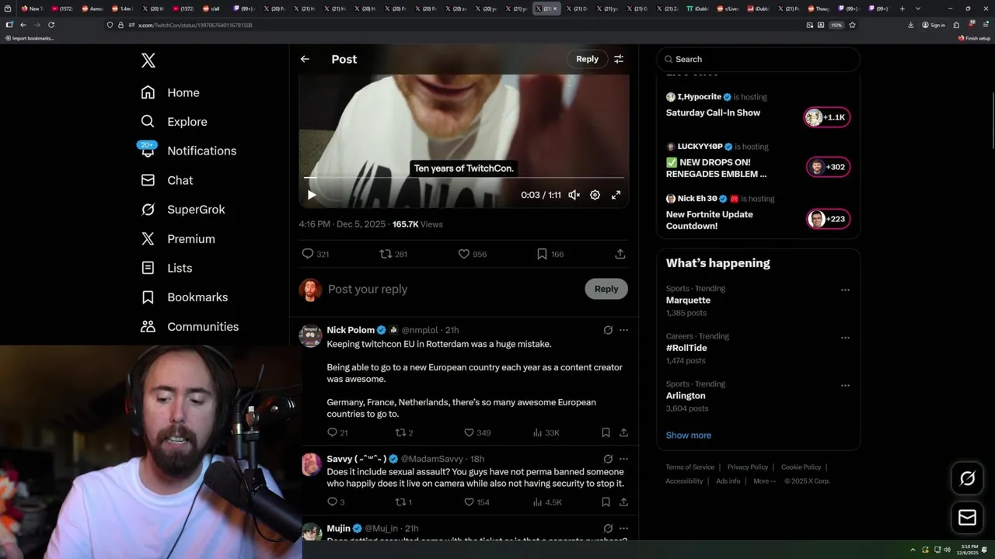Viewport: 995px width, 559px height.
Task: Go back with the Post arrow
Action: point(305,59)
